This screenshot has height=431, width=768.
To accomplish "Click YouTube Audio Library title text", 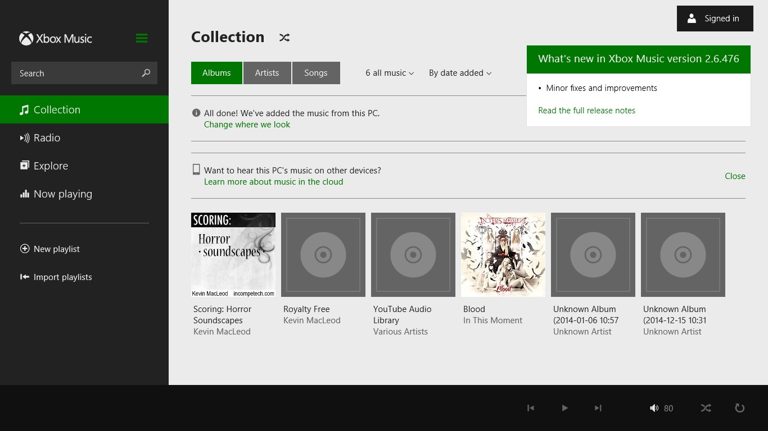I will (402, 315).
